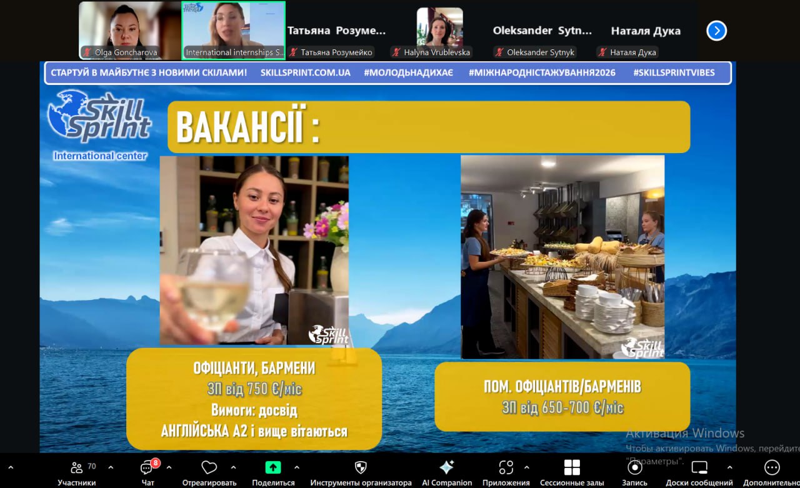
Task: Expand the arrow next to Поделиться
Action: [296, 467]
